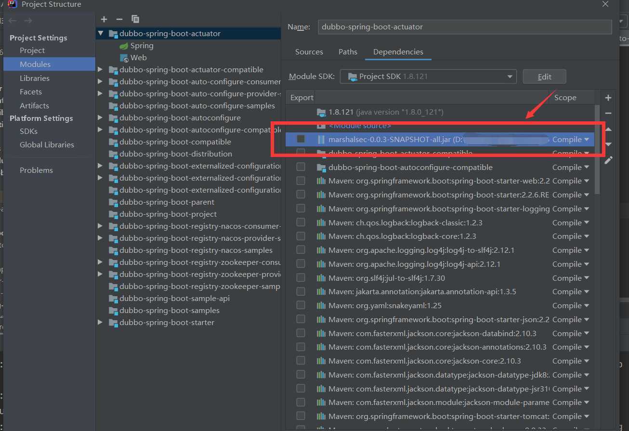Expand dubbo-spring-boot-registry-nacos-consumer module
629x431 pixels.
click(x=100, y=226)
